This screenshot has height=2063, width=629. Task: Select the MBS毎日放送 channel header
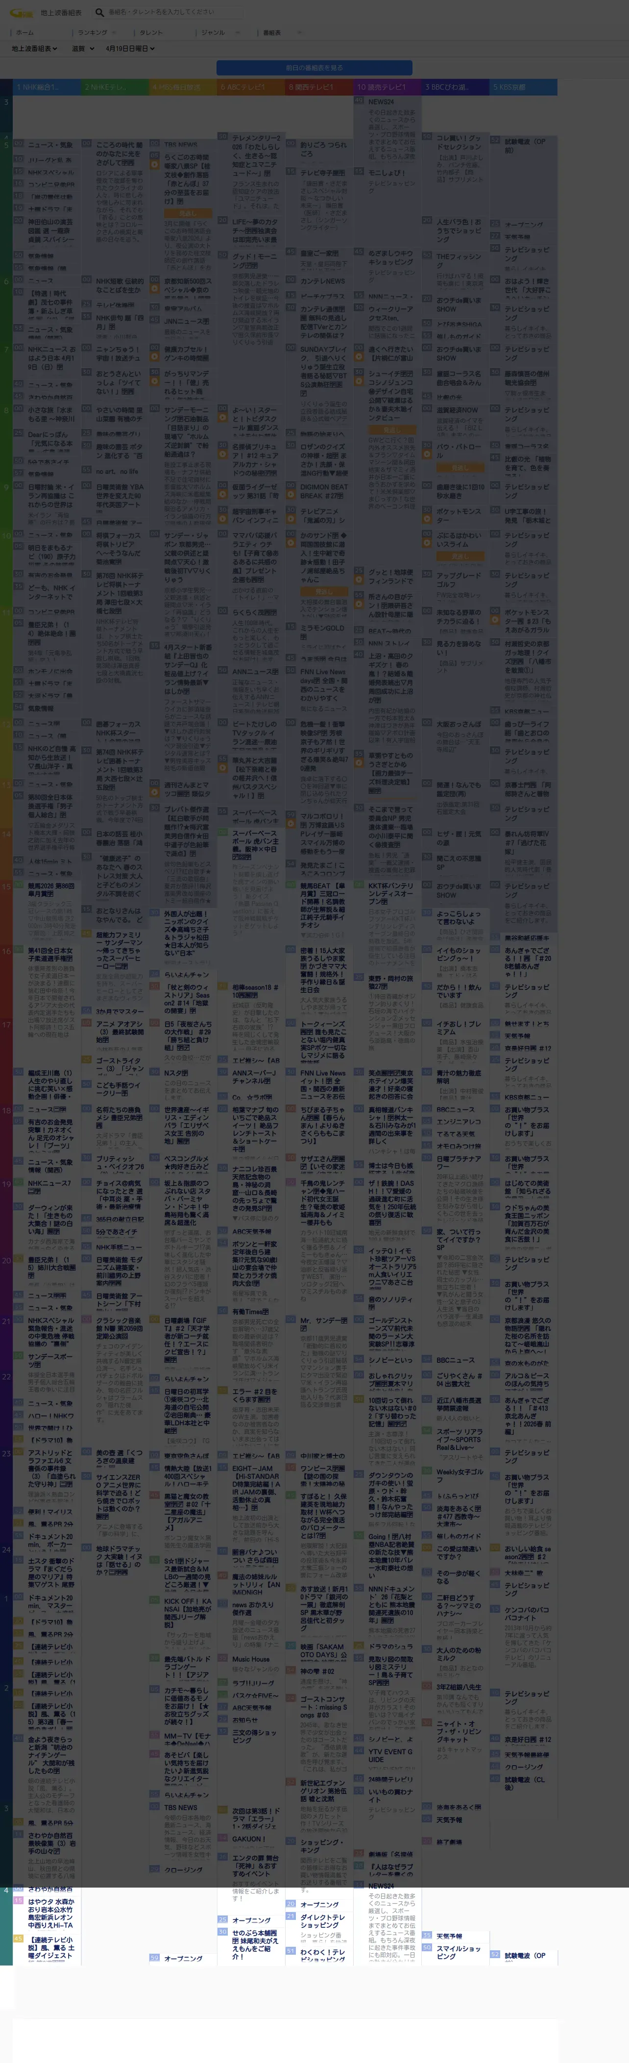coord(182,87)
